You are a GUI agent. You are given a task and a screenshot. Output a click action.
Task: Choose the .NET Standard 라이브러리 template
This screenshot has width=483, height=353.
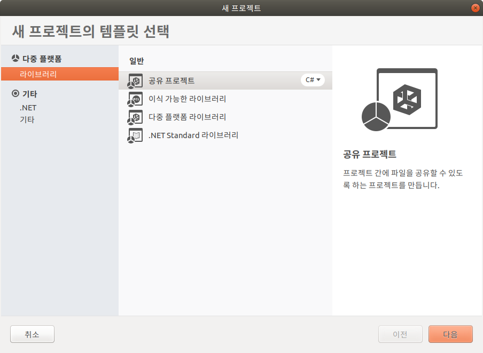(x=225, y=135)
